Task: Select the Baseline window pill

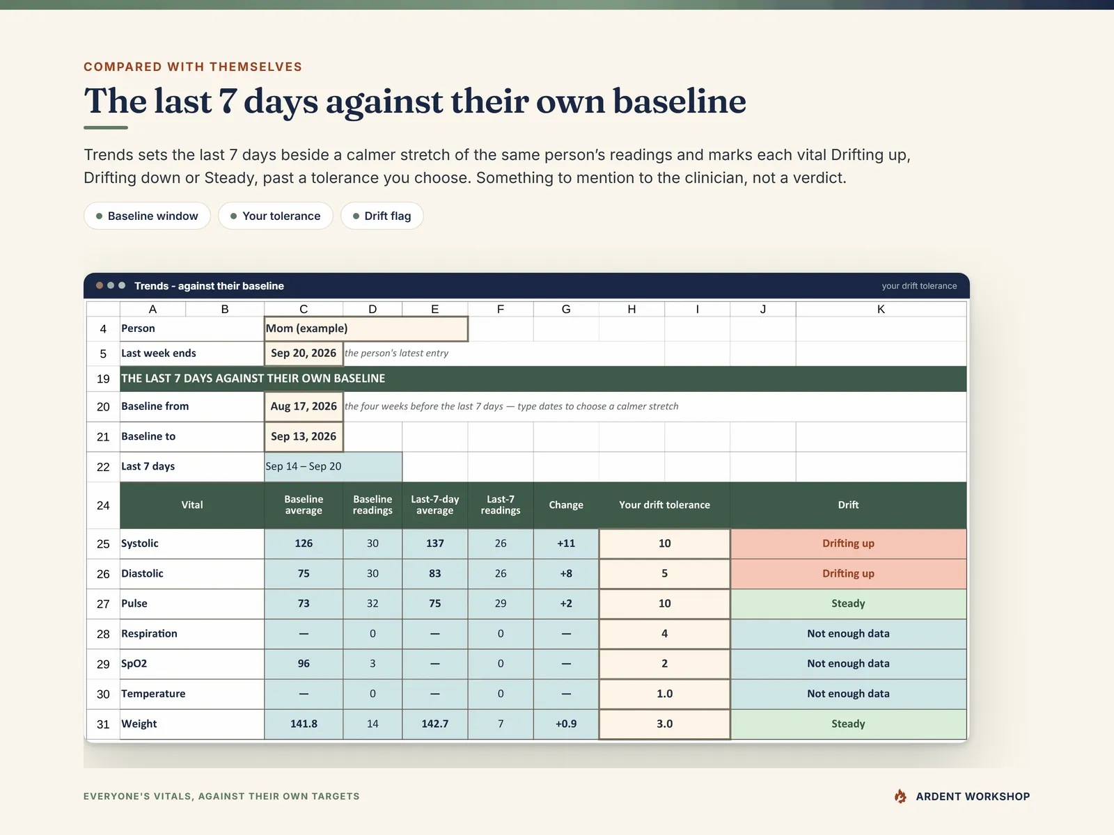Action: (x=147, y=216)
